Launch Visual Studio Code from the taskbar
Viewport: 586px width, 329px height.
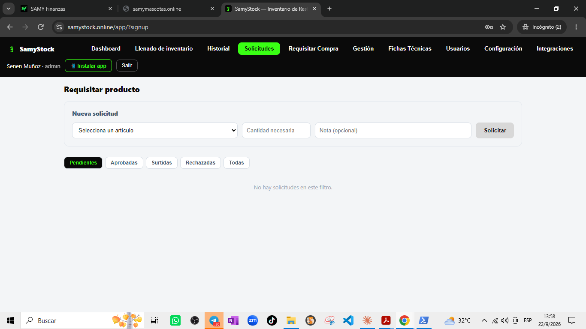[x=348, y=320]
